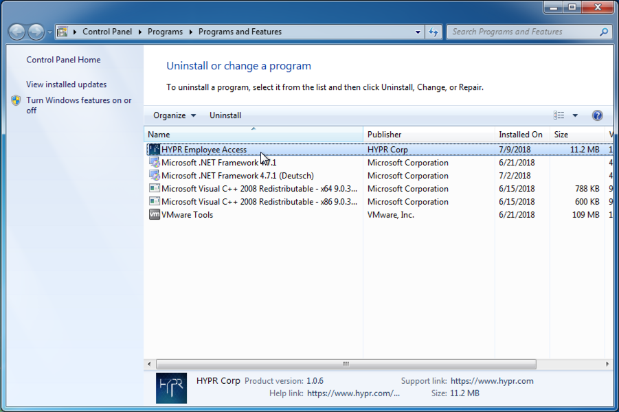The image size is (619, 412).
Task: Click the Help link https://www.hypr.com/...
Action: click(353, 393)
